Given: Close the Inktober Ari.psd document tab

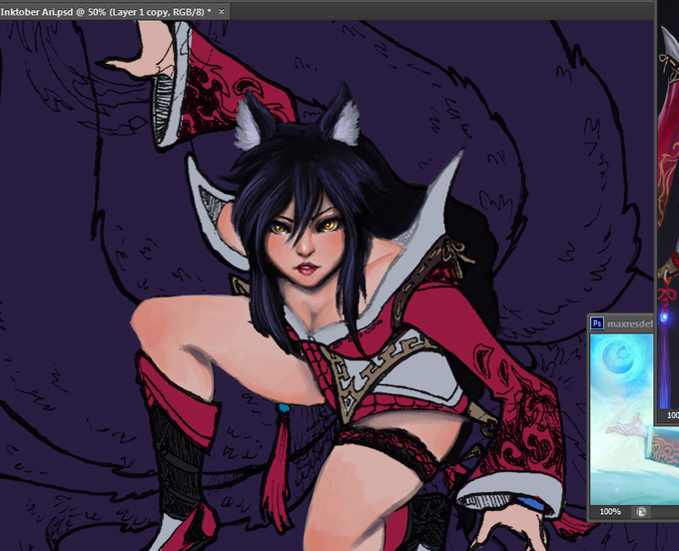Looking at the screenshot, I should [x=222, y=12].
